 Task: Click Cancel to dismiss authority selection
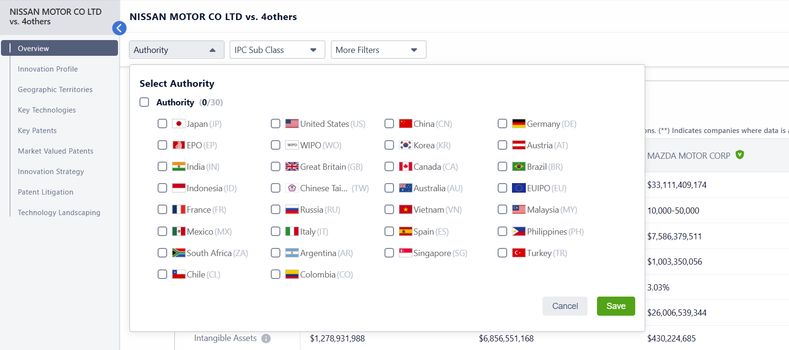[565, 306]
